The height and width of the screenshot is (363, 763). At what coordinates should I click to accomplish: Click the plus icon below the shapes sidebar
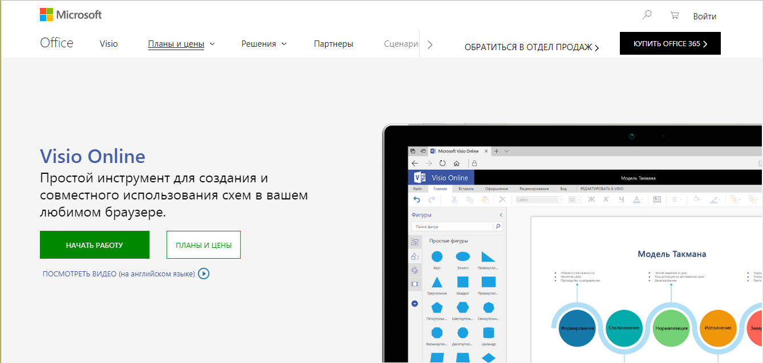[415, 304]
